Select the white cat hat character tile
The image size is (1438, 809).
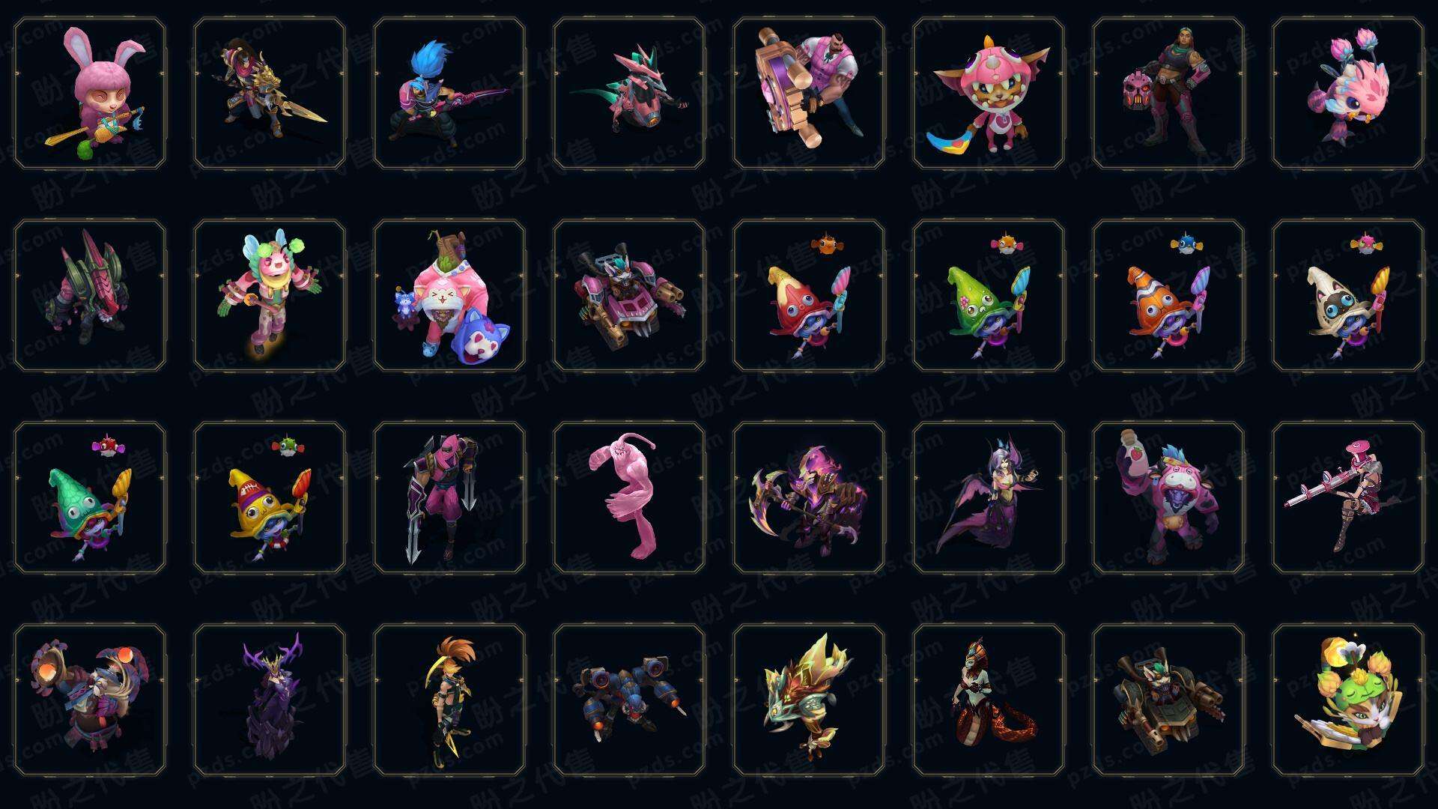point(1348,295)
